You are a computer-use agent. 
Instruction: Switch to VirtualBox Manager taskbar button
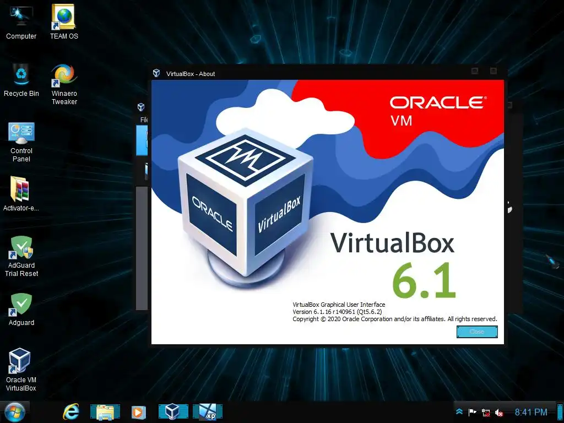173,412
